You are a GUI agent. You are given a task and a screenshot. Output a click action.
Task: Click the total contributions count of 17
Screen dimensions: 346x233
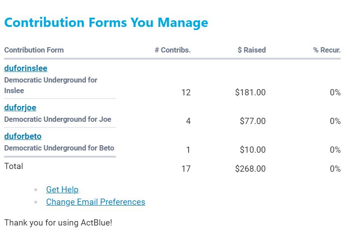[186, 169]
